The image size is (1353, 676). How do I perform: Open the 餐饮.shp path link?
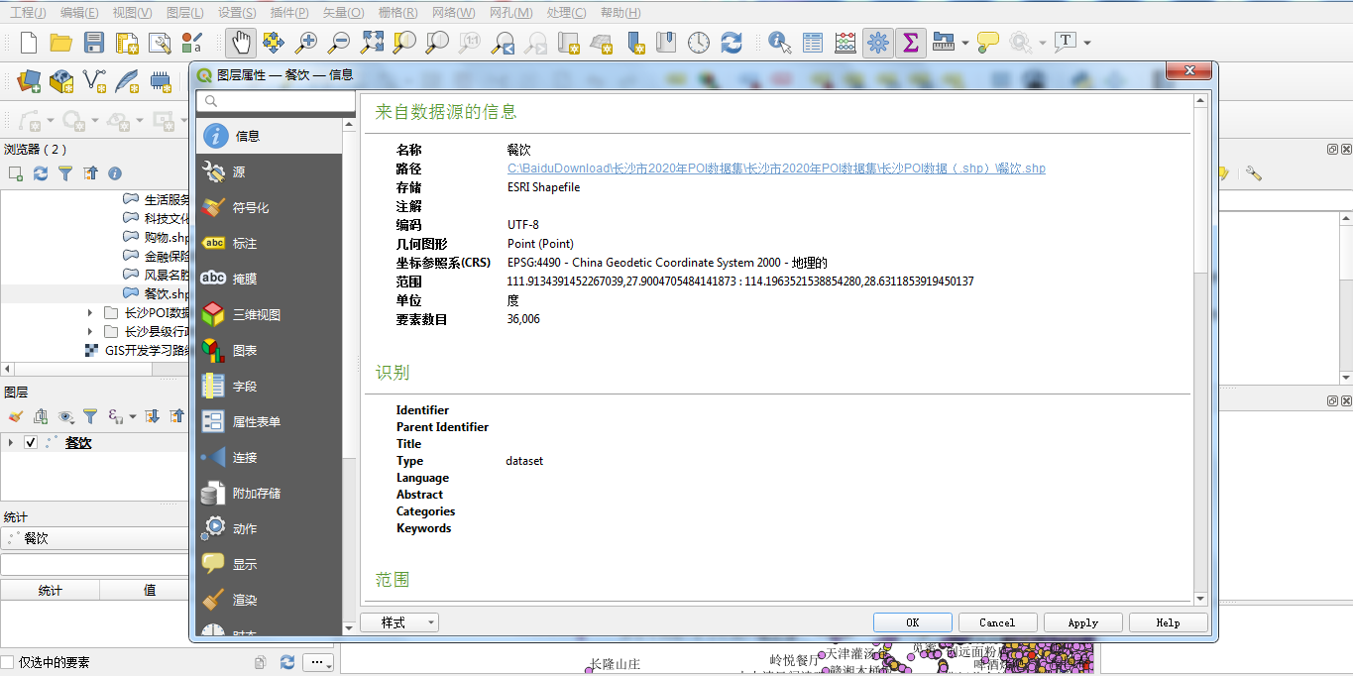point(776,169)
